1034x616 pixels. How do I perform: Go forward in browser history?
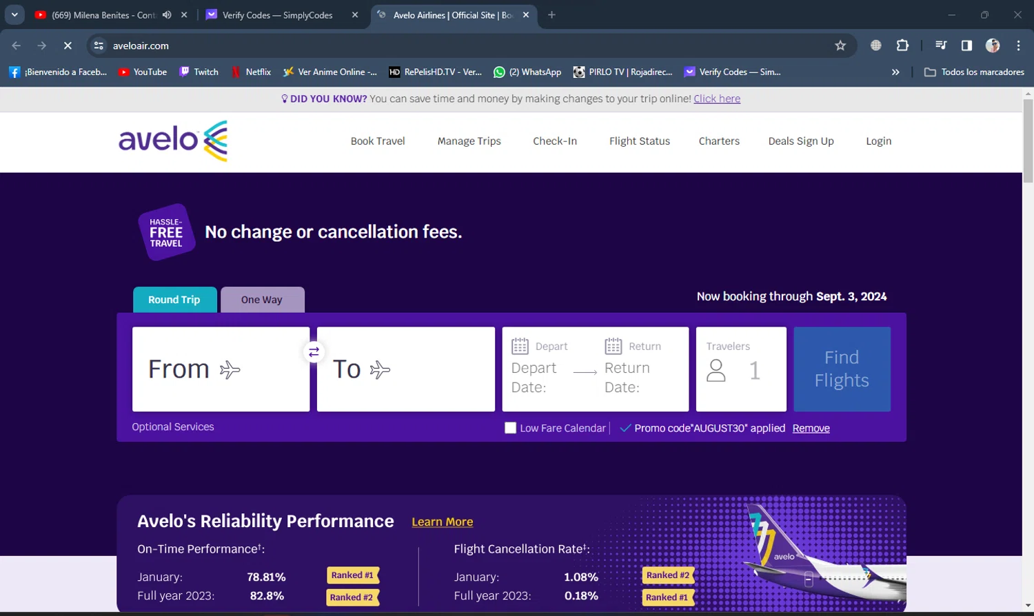coord(42,45)
